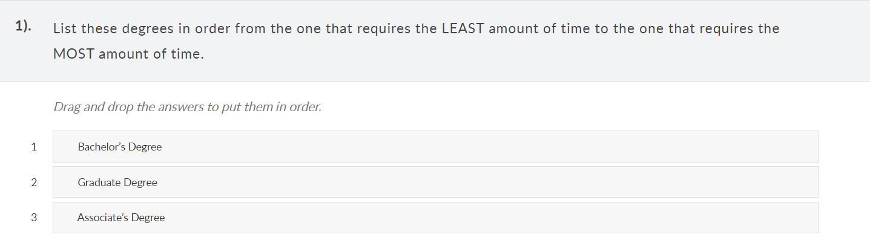This screenshot has height=252, width=870.
Task: Click the word "Degree" in the Associate's row
Action: click(x=148, y=218)
